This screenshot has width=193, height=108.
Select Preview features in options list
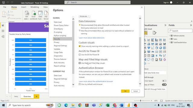tap(60, 59)
